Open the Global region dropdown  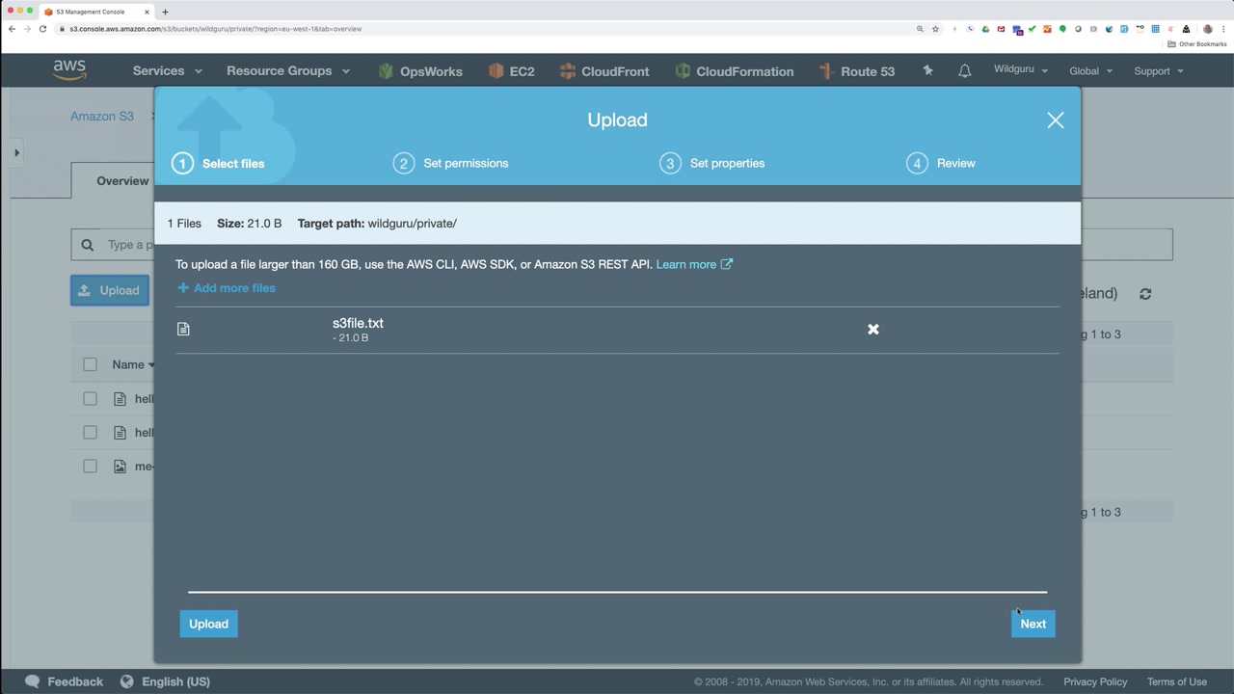(1091, 71)
